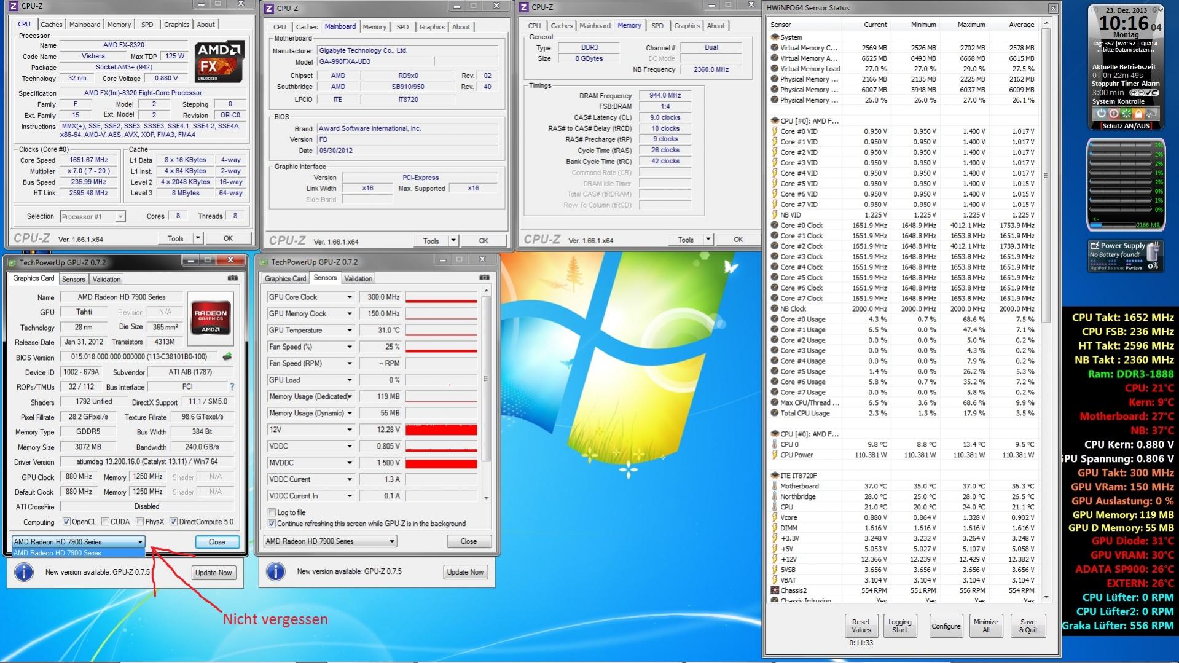Open the AMD Radeon HD 7900 Series dropdown in the GPU-Z Sensors window
This screenshot has width=1179, height=663.
(x=330, y=541)
